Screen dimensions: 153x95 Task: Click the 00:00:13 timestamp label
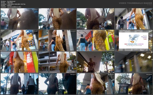tap(35, 9)
